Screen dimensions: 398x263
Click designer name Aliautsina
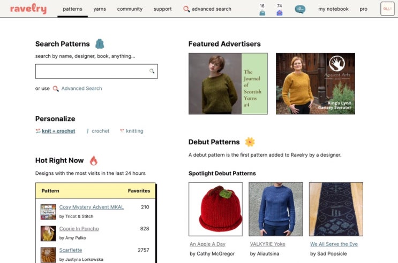click(268, 253)
